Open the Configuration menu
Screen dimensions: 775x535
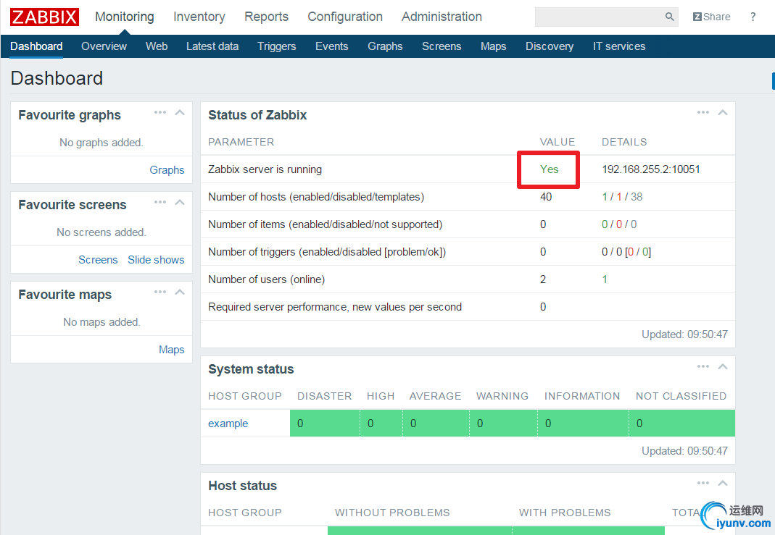345,17
